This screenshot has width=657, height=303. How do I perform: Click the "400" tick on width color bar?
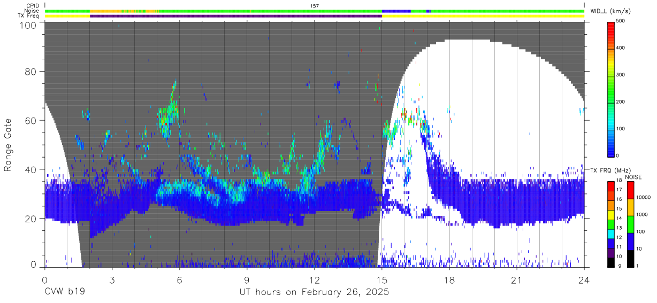click(622, 48)
